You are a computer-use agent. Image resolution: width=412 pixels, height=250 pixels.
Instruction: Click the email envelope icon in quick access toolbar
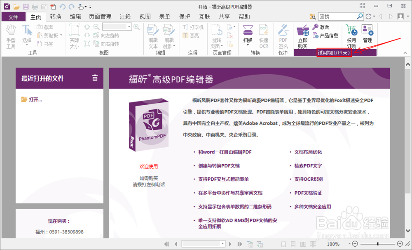click(x=44, y=7)
